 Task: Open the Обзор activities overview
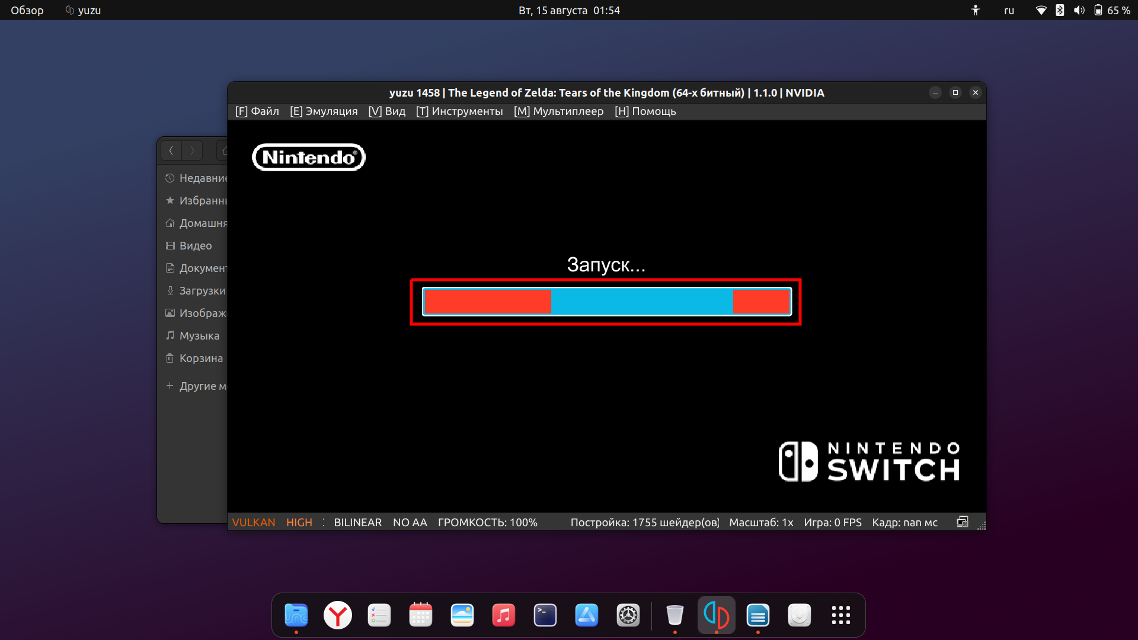27,10
